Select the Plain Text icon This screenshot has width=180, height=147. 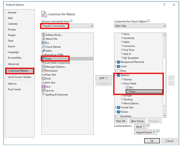click(43, 75)
